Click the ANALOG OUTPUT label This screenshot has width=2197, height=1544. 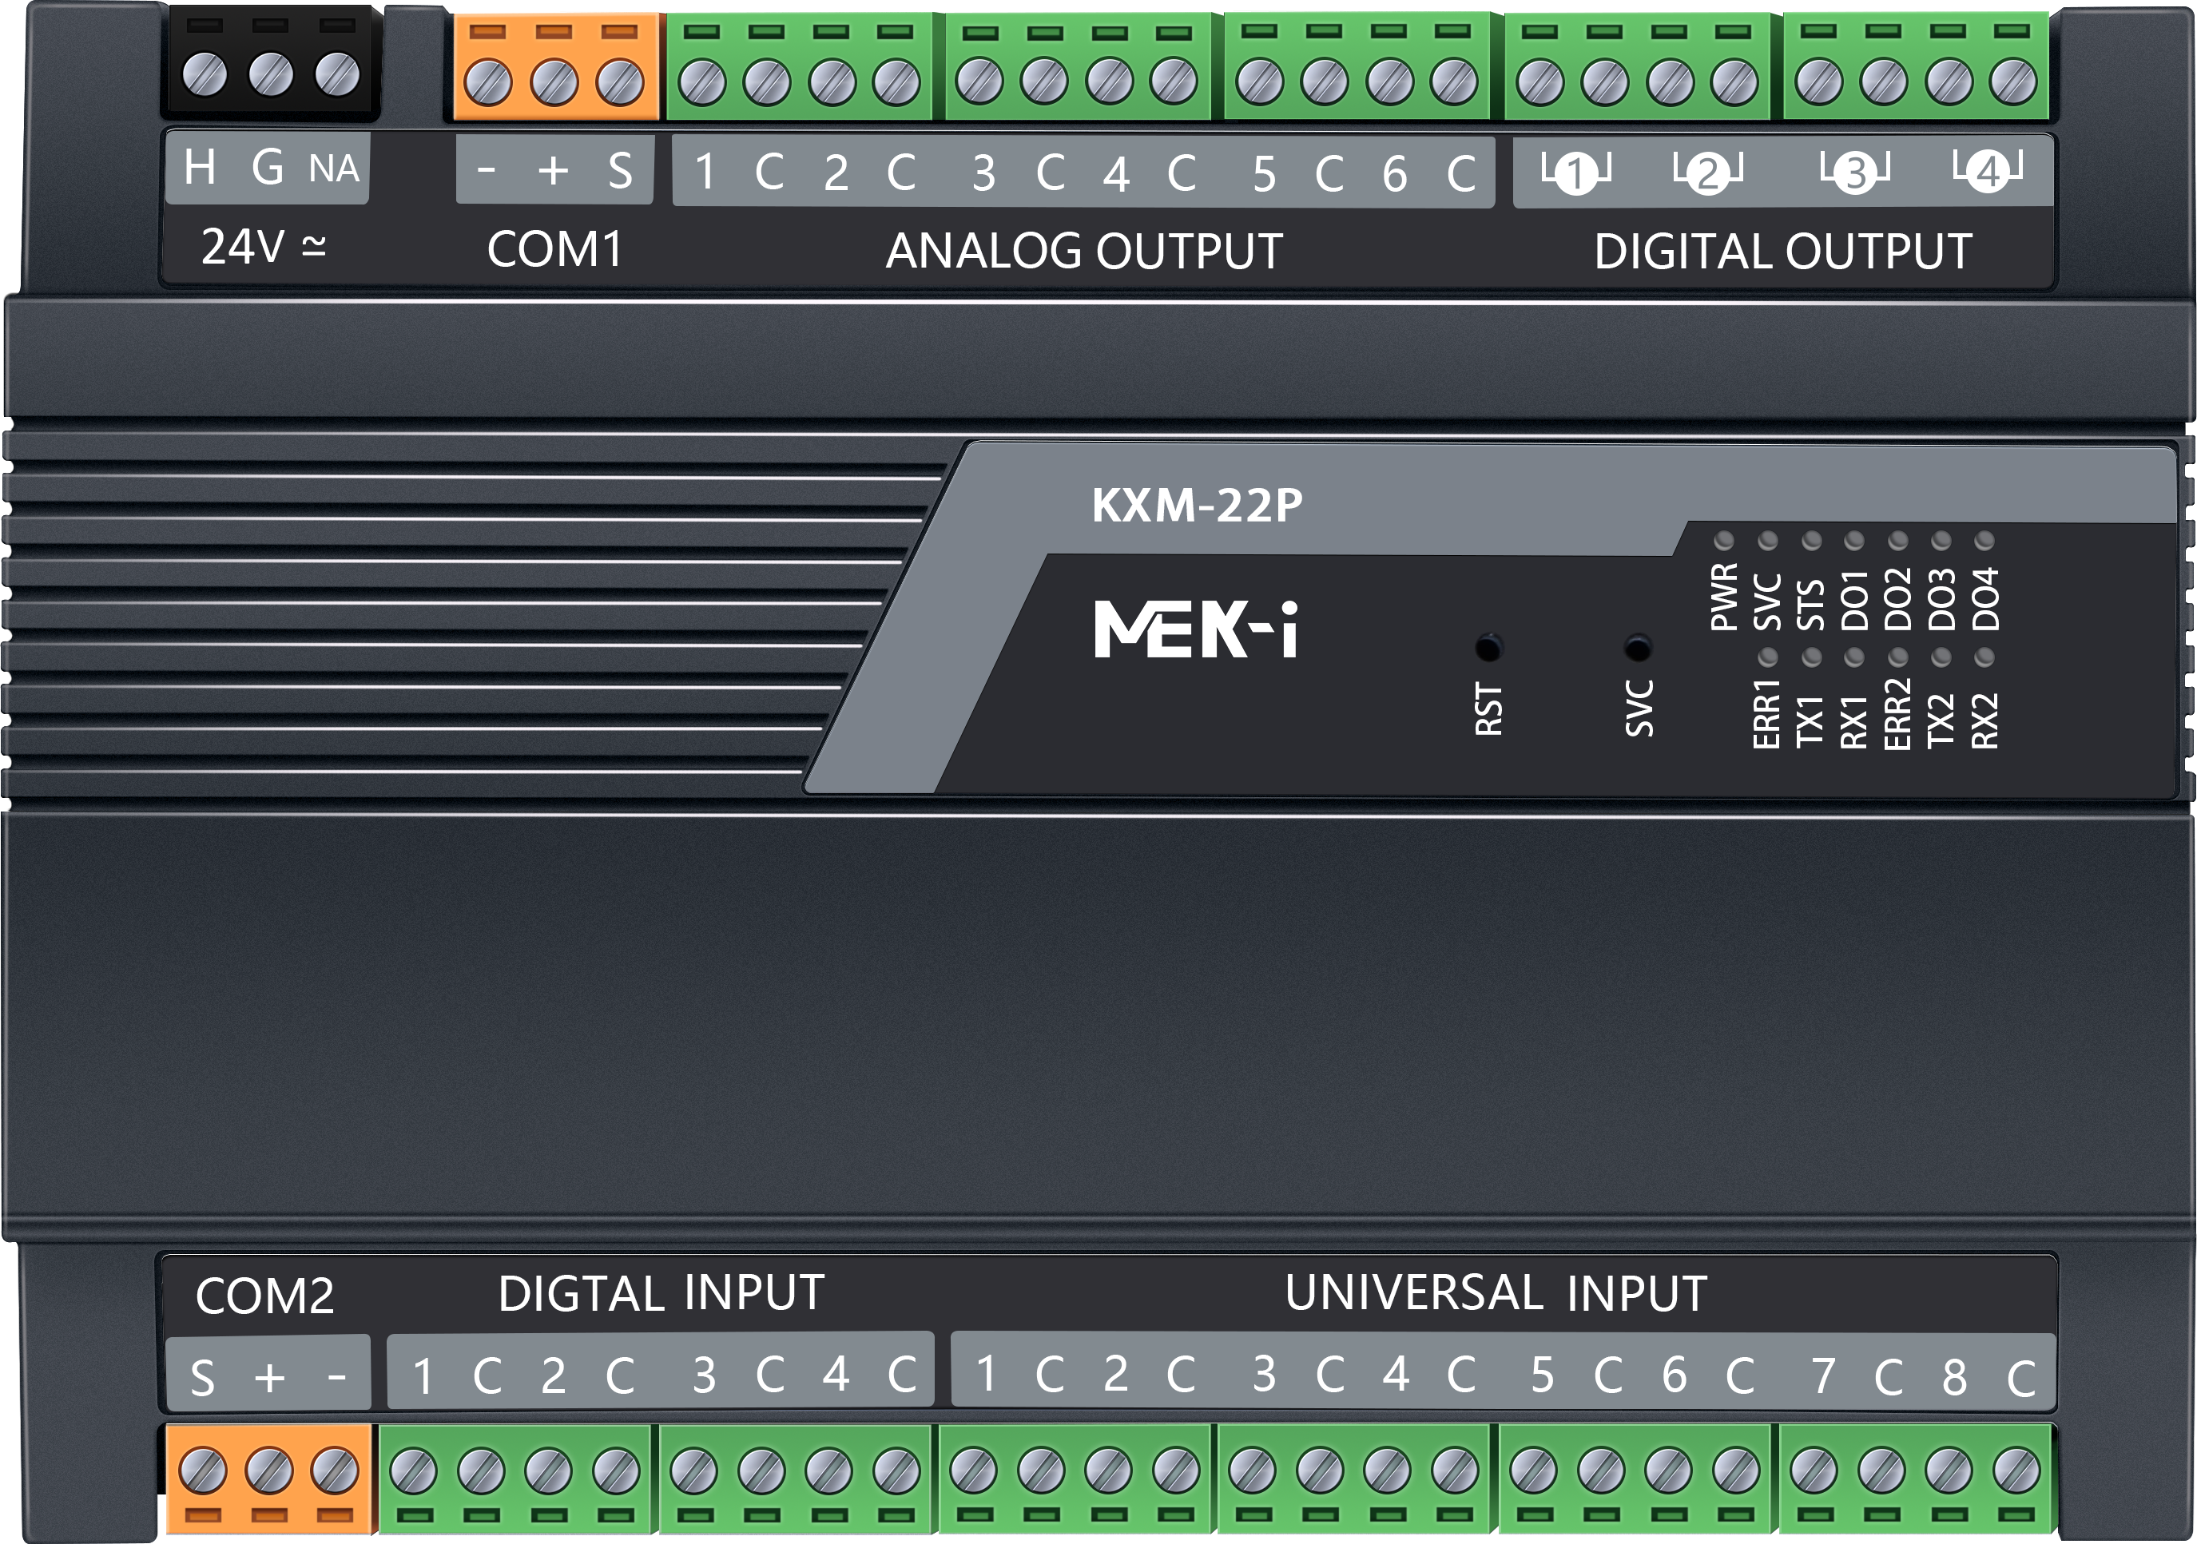[1084, 252]
